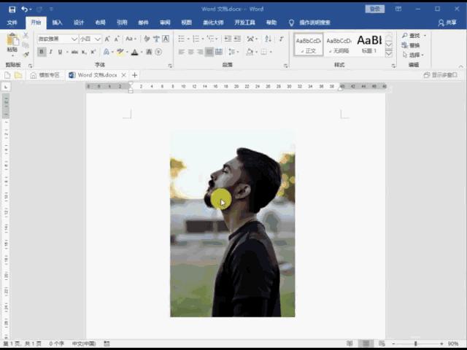Click the underline U icon
The image size is (467, 350).
coord(60,52)
